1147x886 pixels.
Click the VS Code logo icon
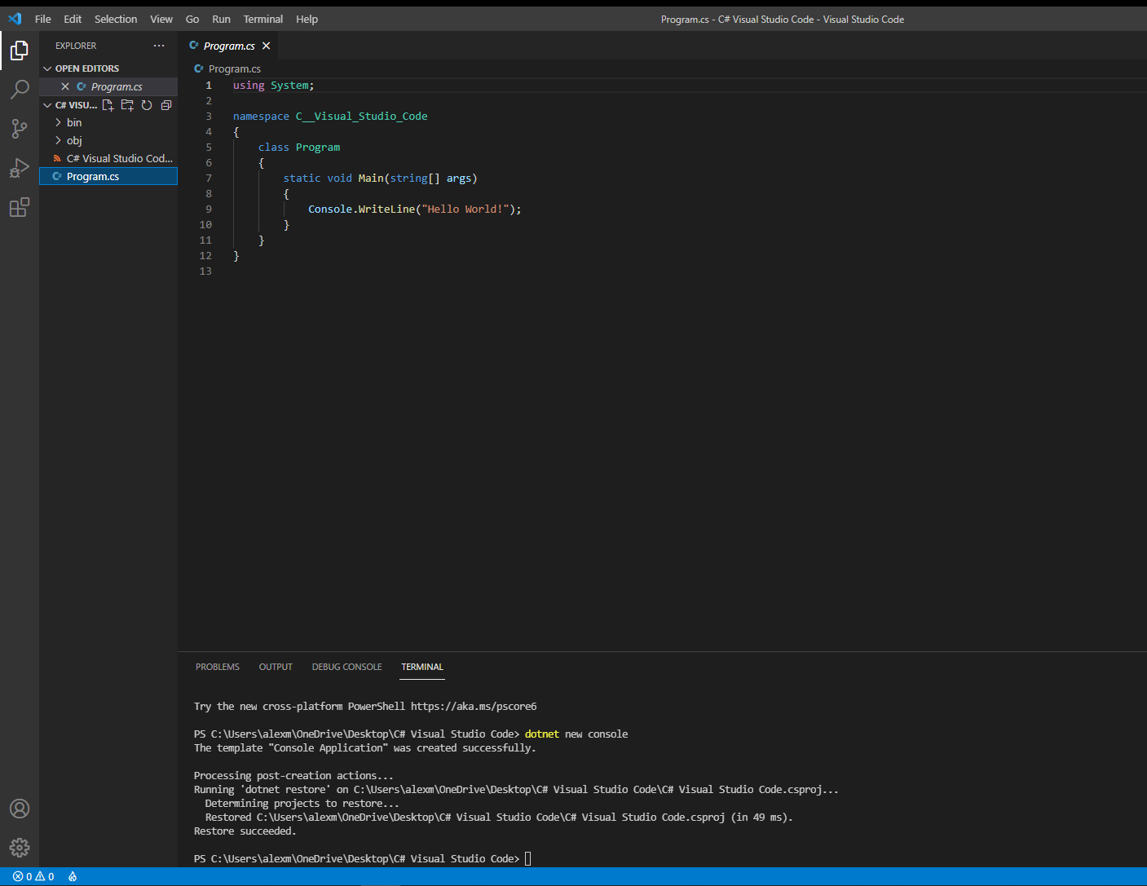[x=15, y=19]
